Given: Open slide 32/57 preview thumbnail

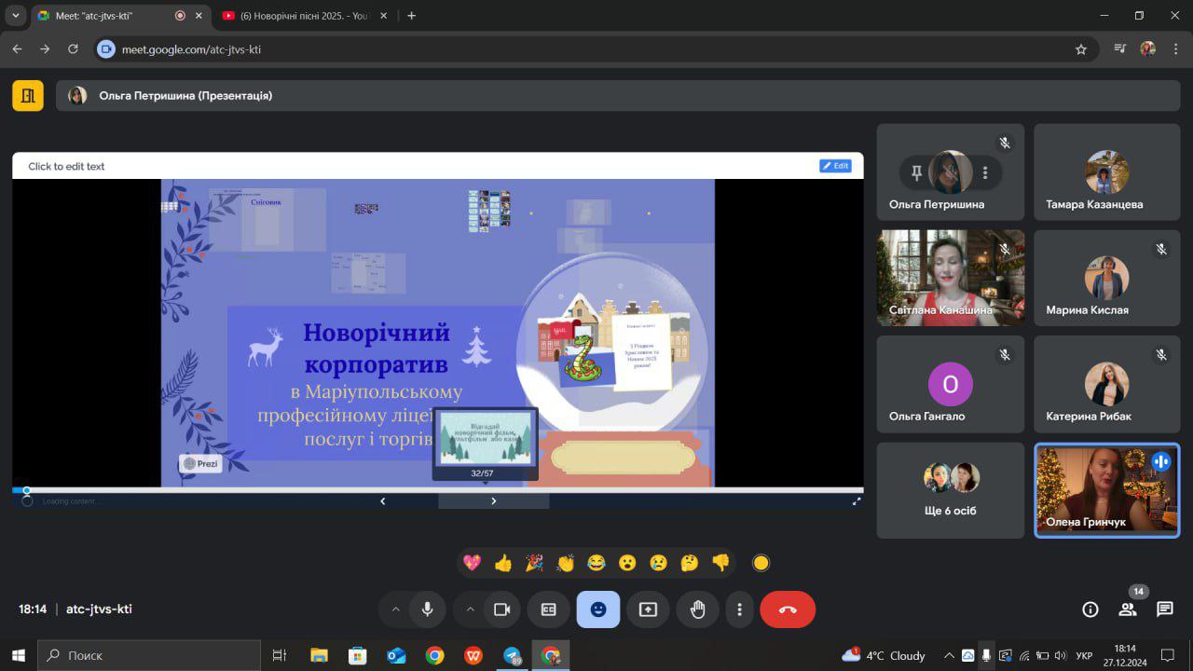Looking at the screenshot, I should (485, 439).
